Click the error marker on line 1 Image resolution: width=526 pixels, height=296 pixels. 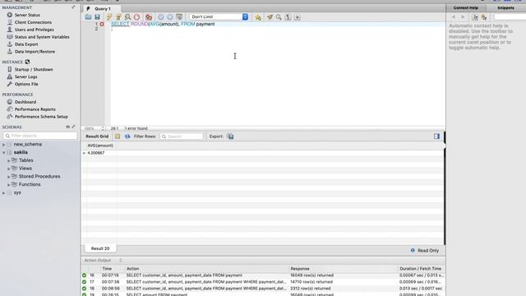coord(102,24)
